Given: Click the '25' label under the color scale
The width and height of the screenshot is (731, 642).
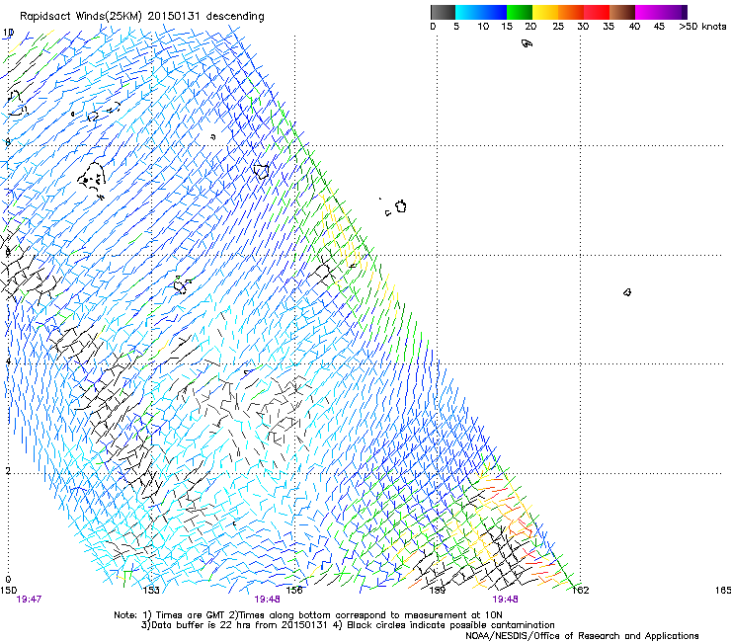Looking at the screenshot, I should [558, 26].
